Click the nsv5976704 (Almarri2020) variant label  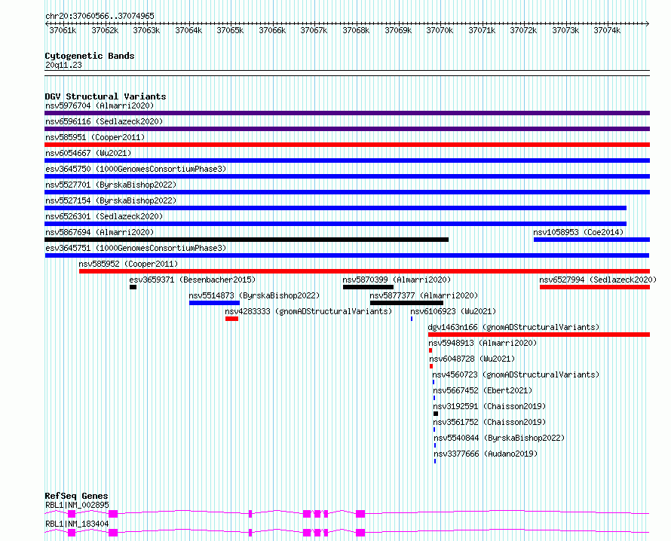click(x=100, y=105)
